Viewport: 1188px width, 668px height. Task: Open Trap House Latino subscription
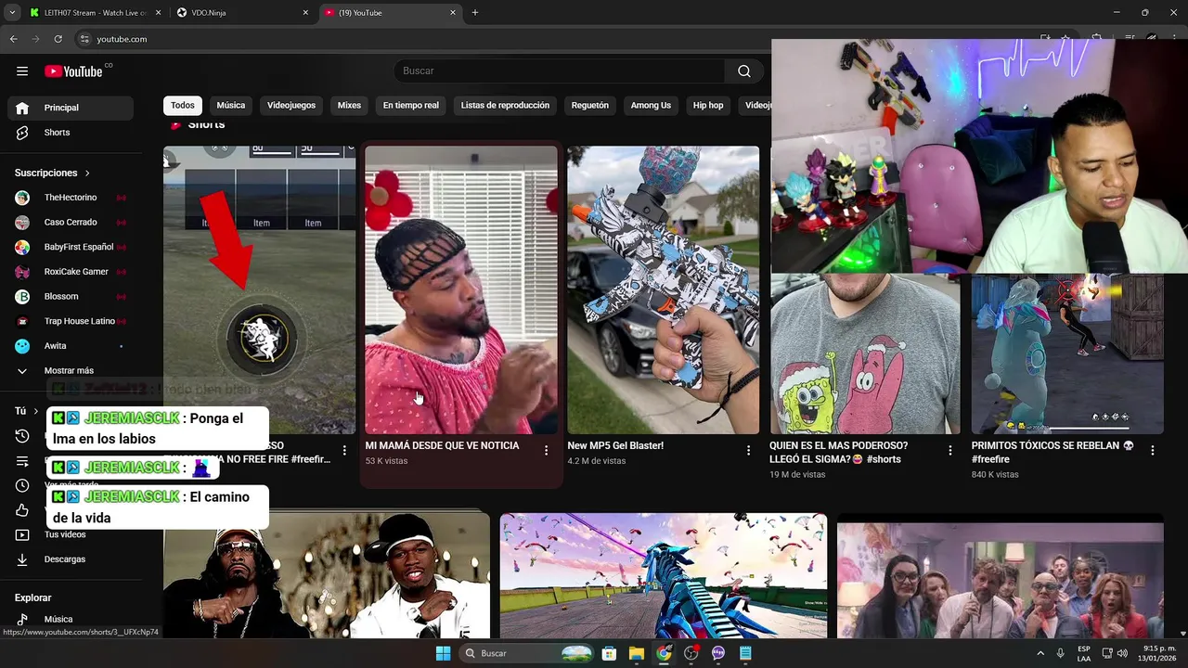tap(71, 321)
